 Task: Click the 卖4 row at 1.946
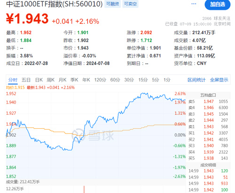pos(208,108)
